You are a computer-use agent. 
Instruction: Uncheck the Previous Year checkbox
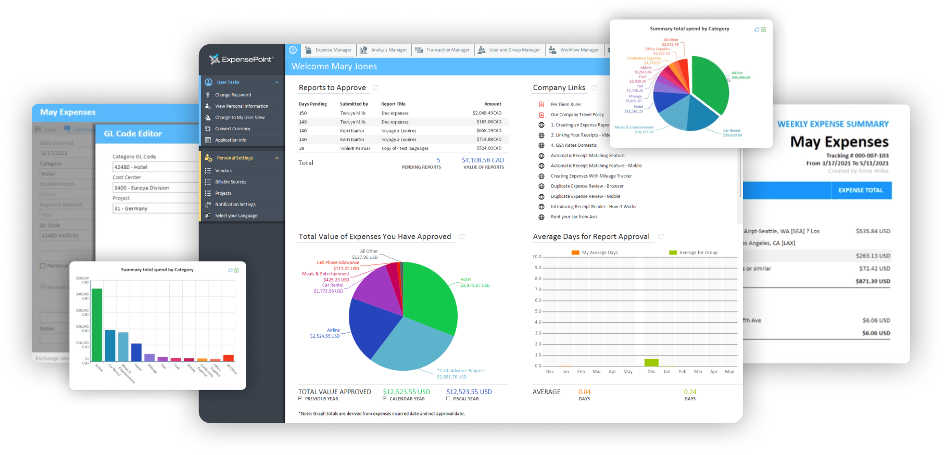[x=300, y=399]
